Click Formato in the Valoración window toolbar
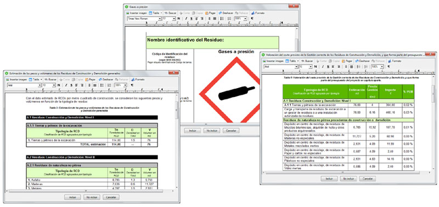 (x=394, y=61)
